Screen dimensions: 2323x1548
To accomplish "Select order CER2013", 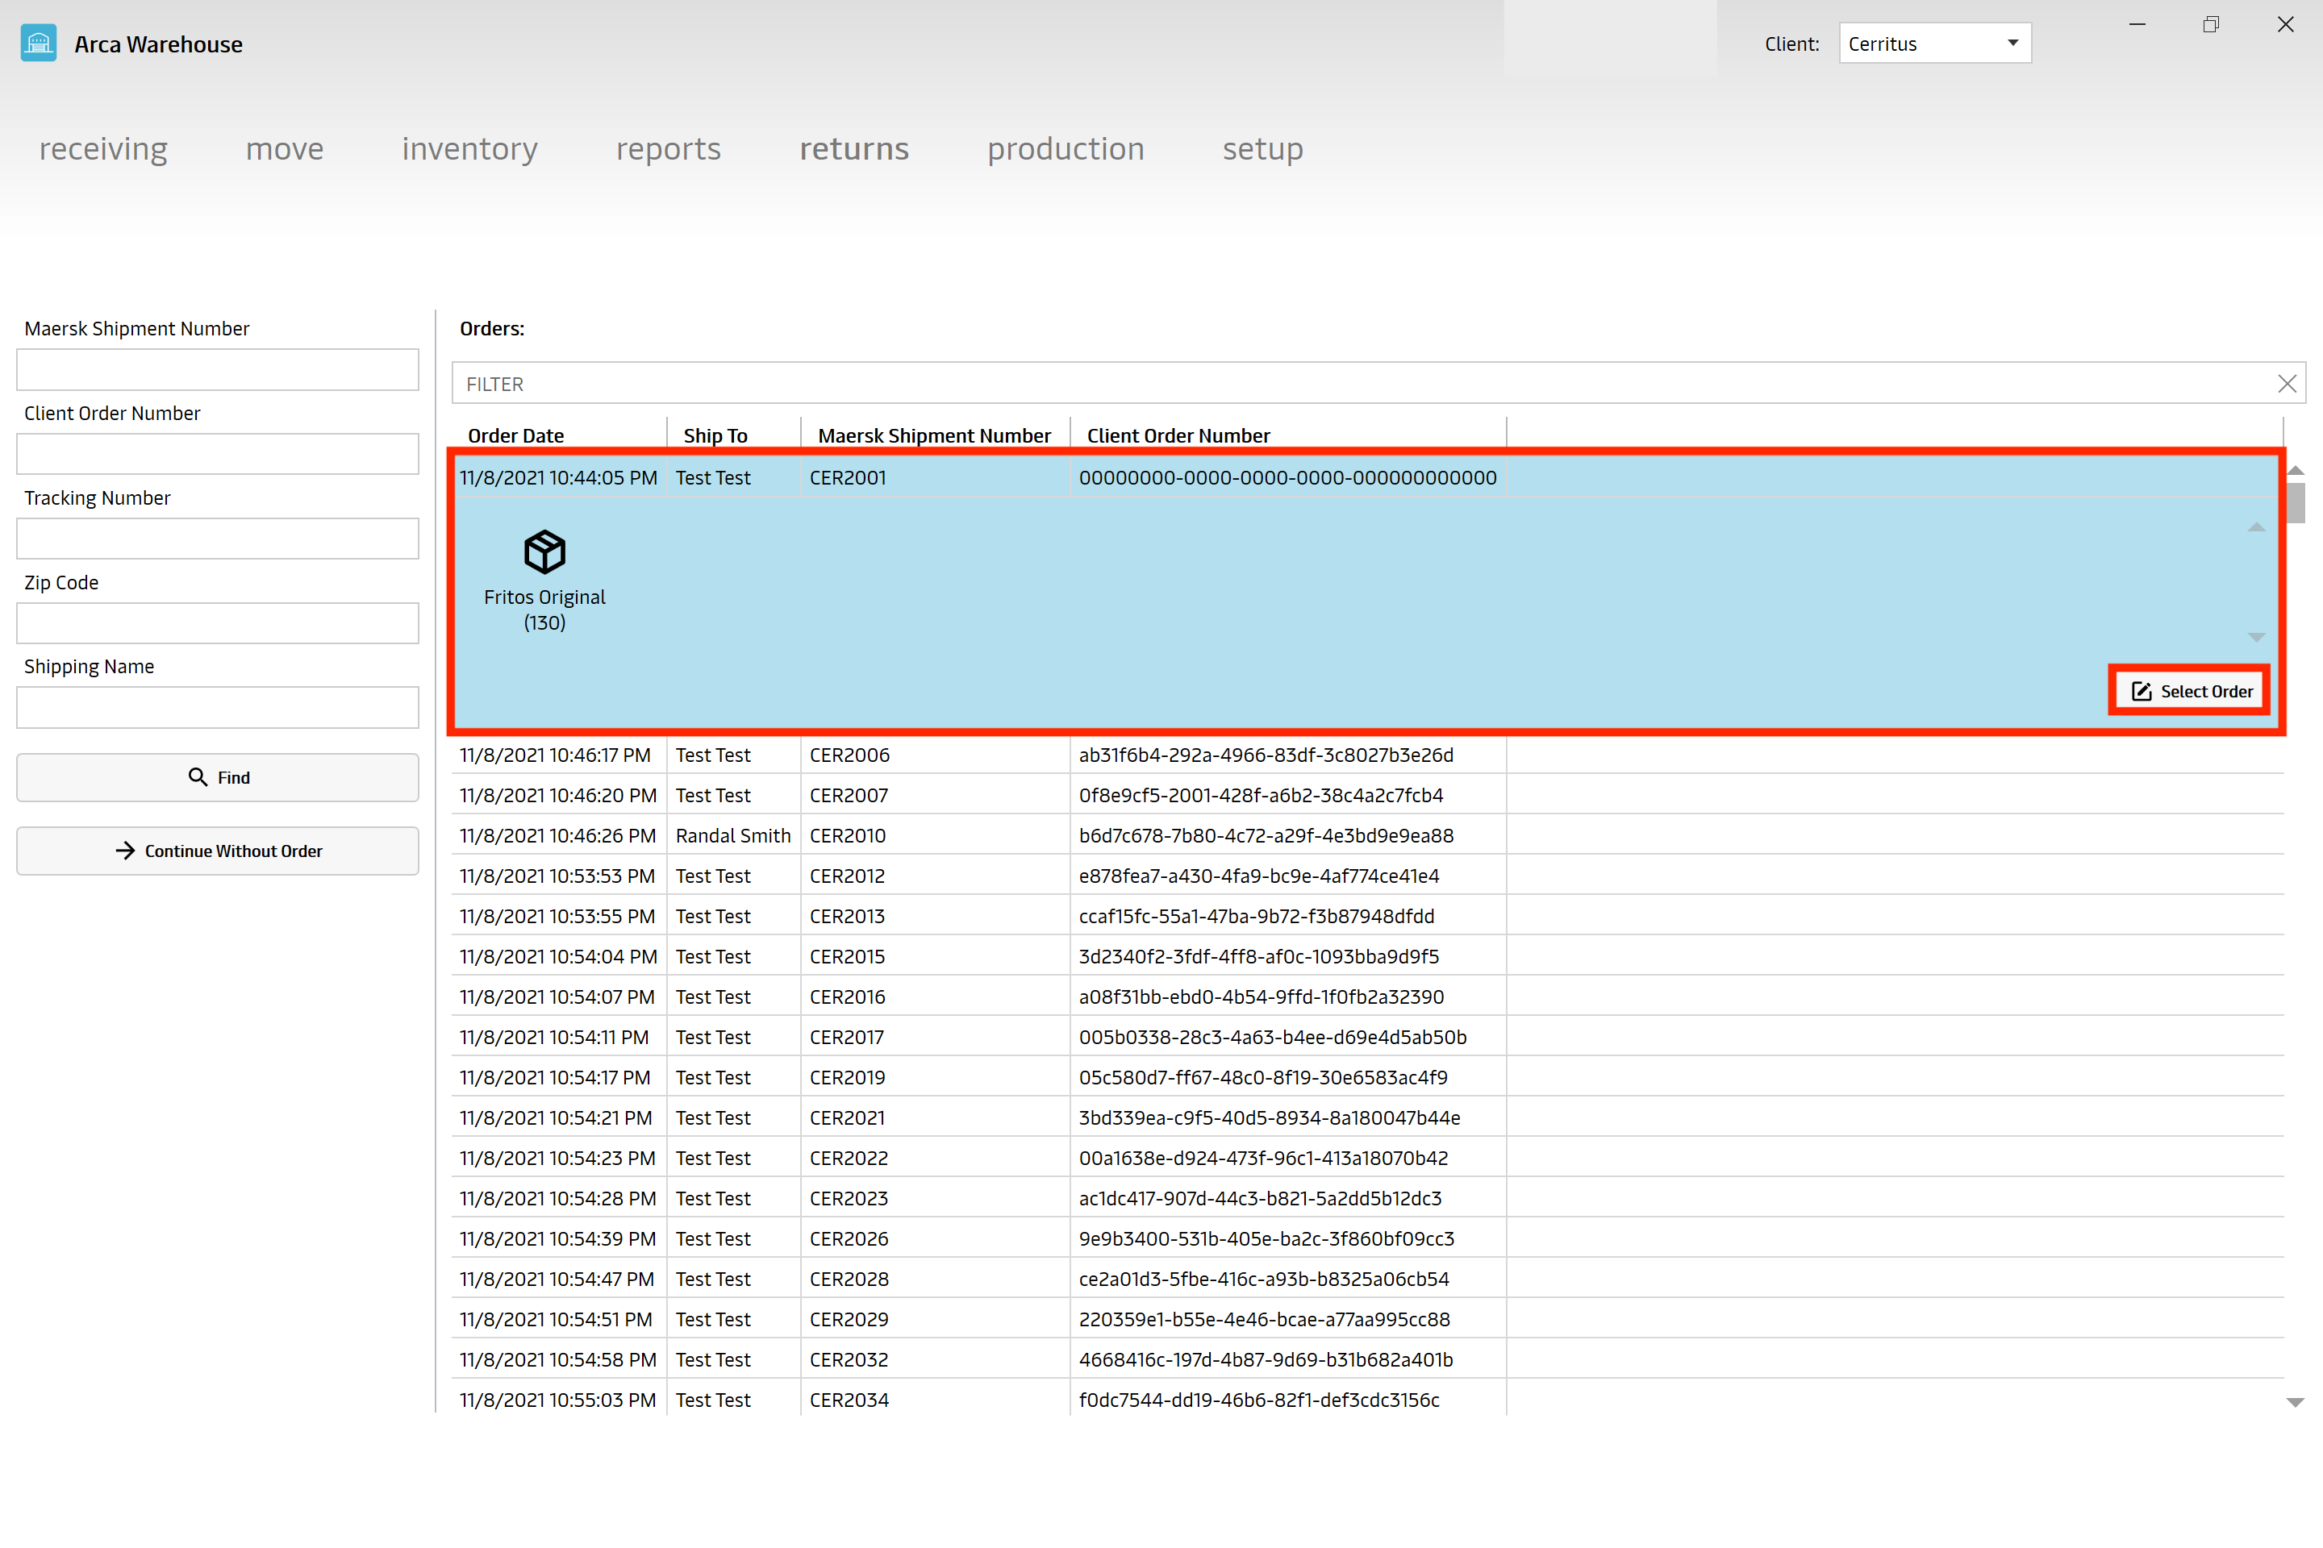I will coord(1367,918).
